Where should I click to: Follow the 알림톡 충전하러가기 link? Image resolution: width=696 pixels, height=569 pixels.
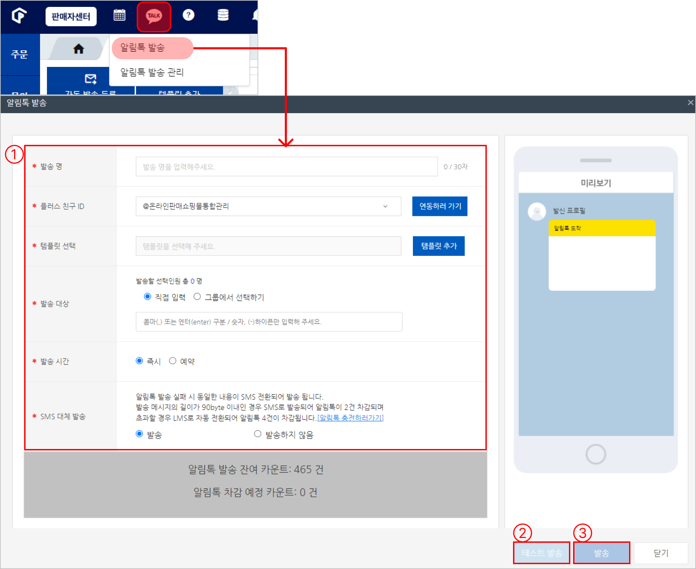350,418
